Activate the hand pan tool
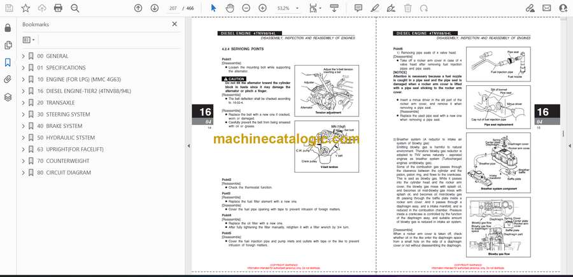The image size is (573, 277). point(230,8)
